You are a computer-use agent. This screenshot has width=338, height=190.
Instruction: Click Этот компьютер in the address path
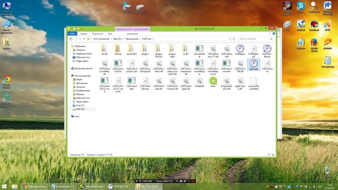(x=101, y=39)
